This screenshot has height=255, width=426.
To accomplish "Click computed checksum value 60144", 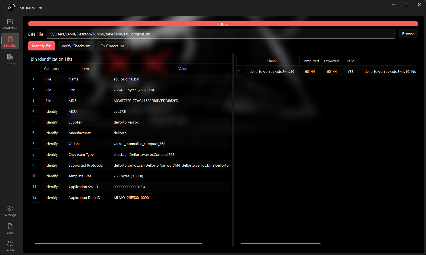I will (x=310, y=71).
